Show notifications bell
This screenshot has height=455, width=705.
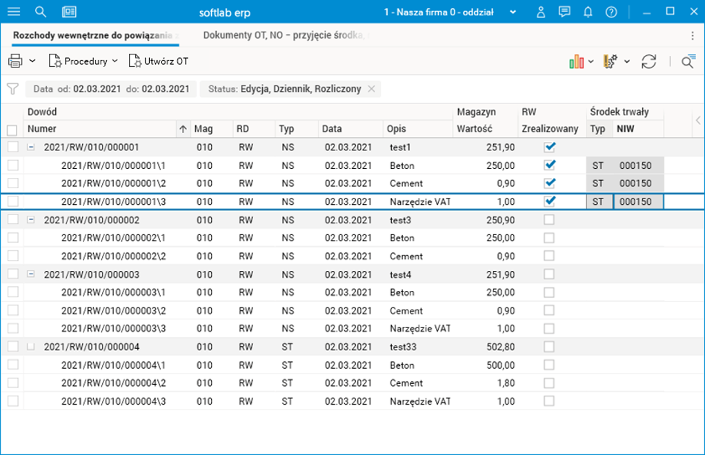pyautogui.click(x=588, y=12)
